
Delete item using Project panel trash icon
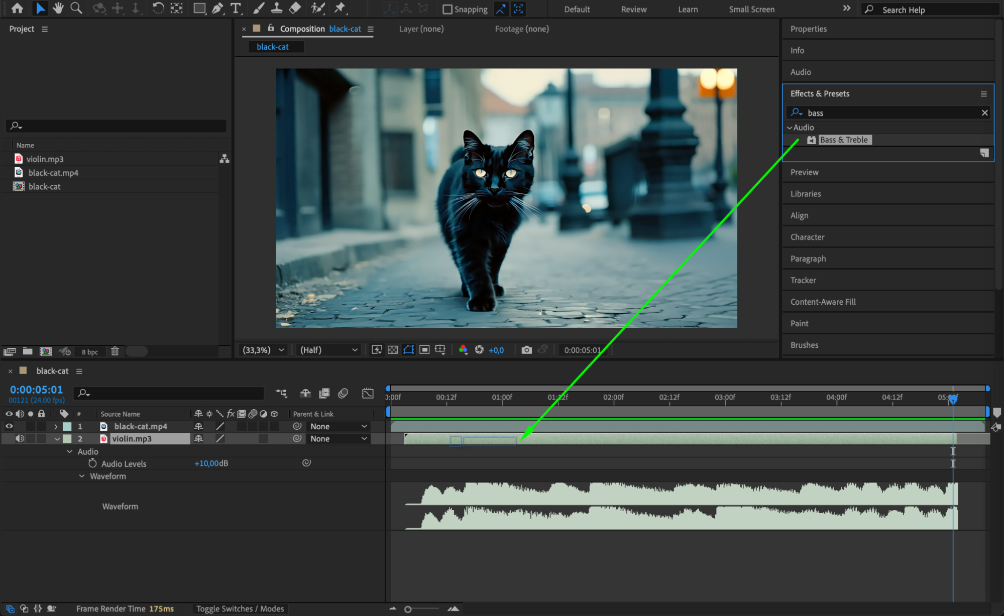pos(115,351)
